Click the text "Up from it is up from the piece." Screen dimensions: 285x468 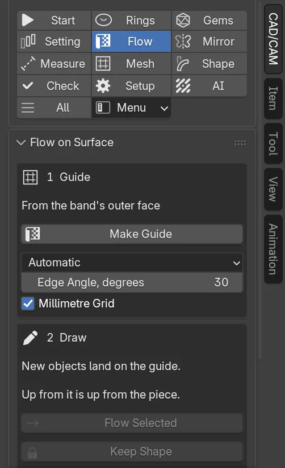[x=101, y=395]
